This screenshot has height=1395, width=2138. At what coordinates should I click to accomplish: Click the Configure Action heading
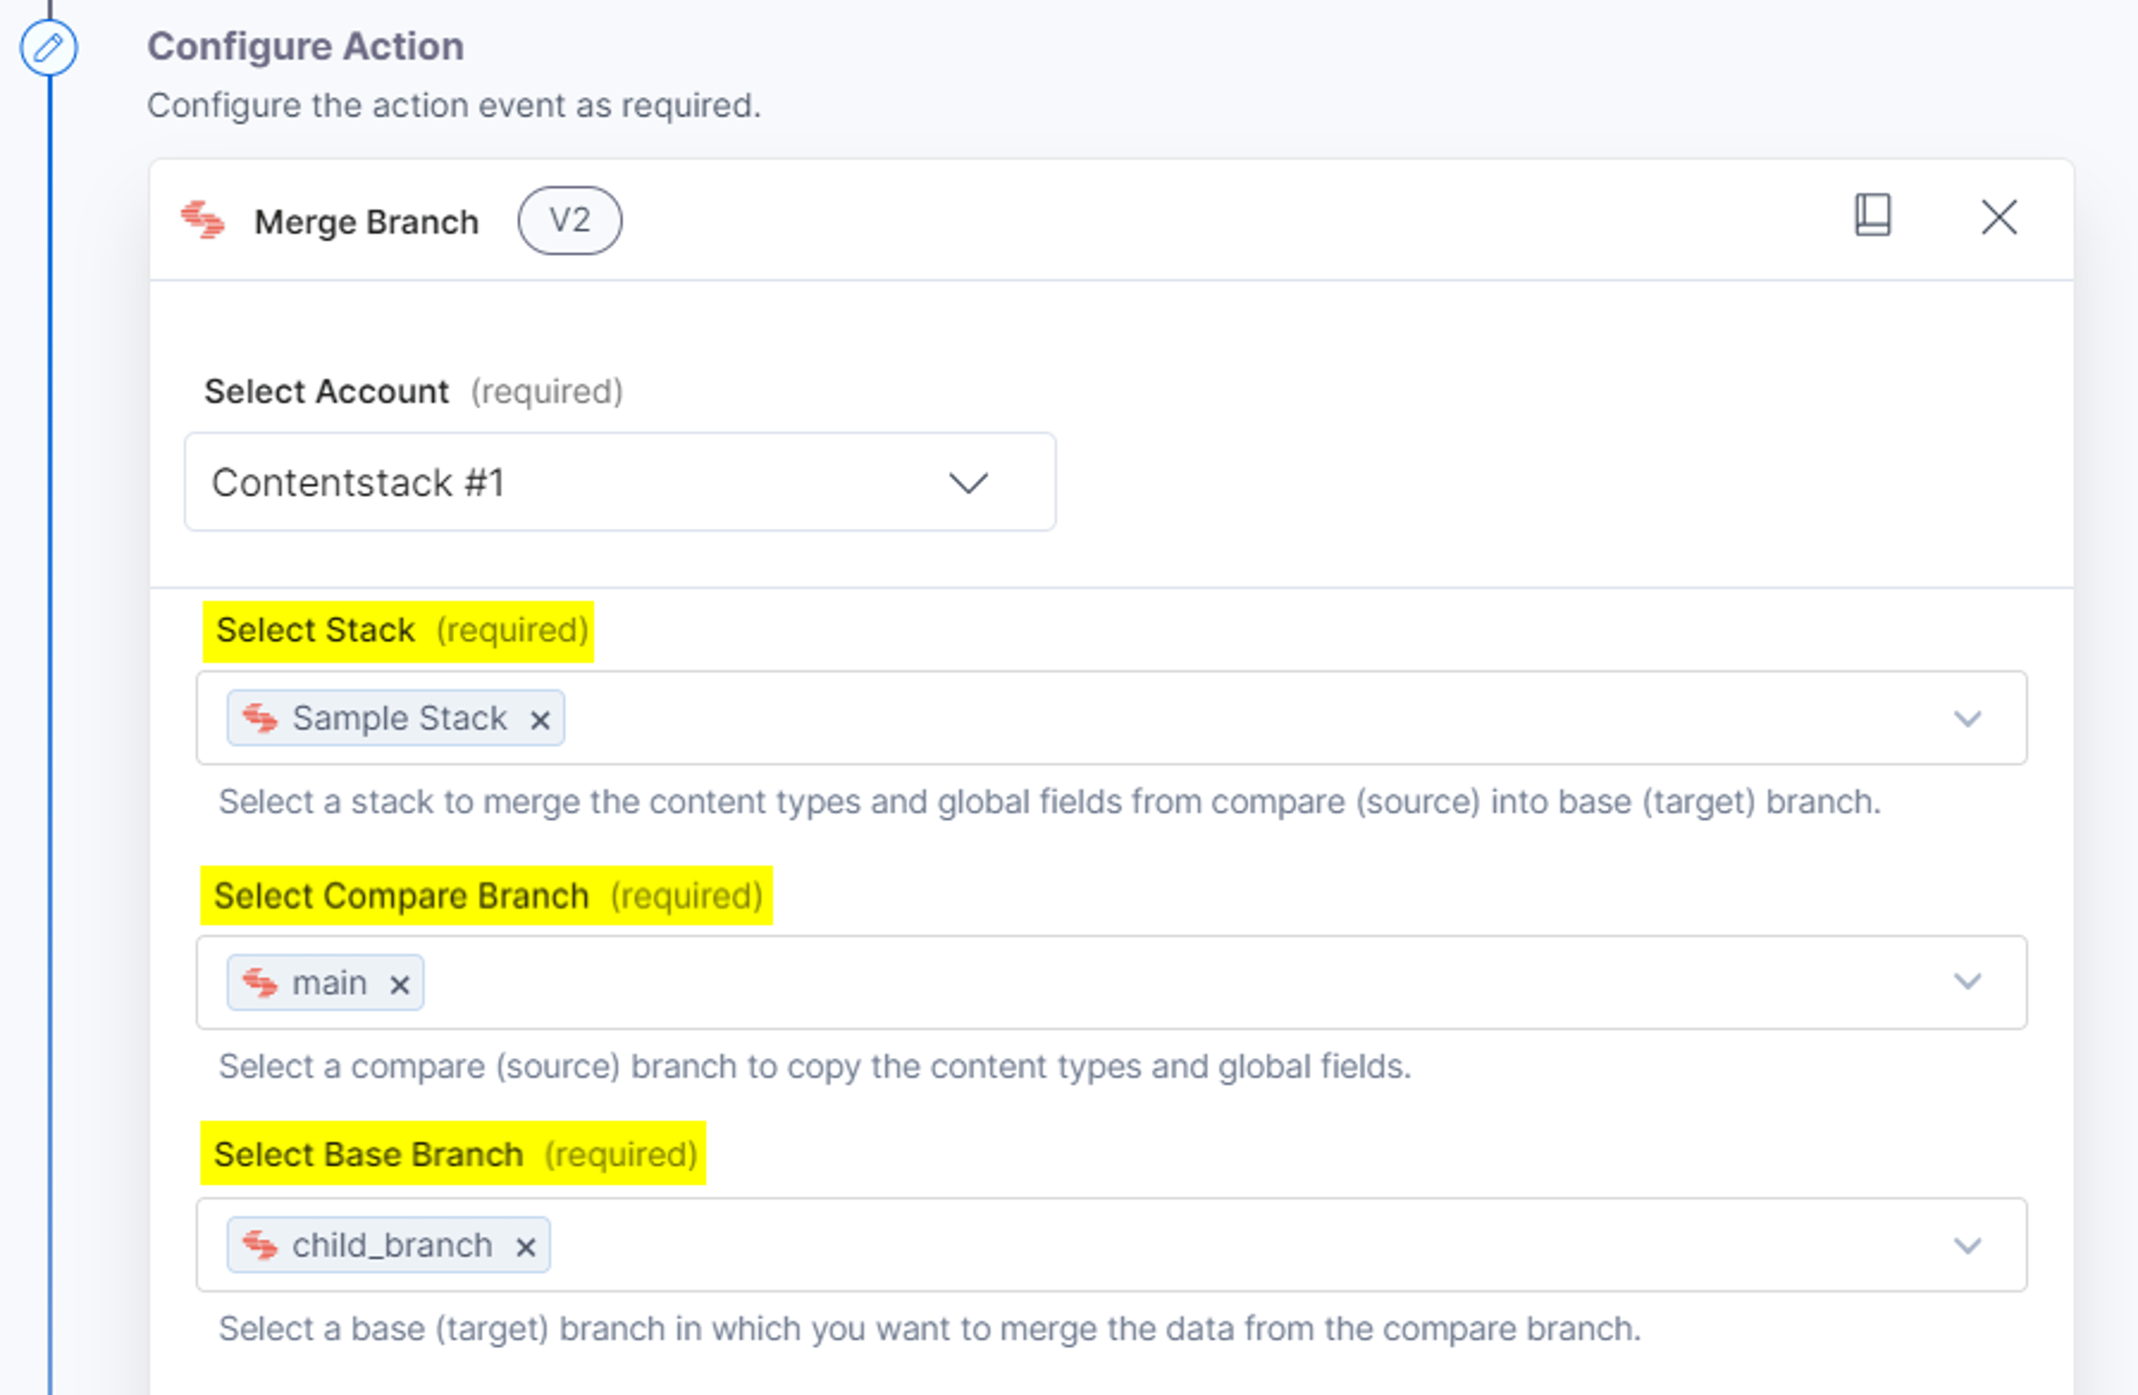(x=306, y=47)
